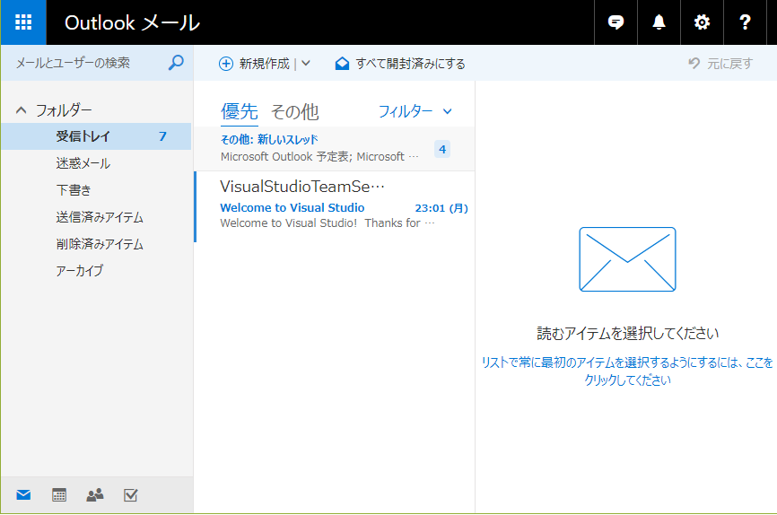Image resolution: width=777 pixels, height=515 pixels.
Task: Select the 優先 tab
Action: coord(240,111)
